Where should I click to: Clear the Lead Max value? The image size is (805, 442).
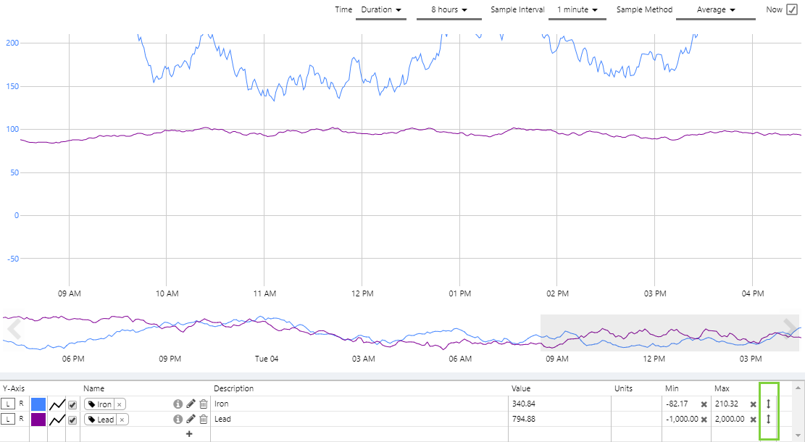point(753,420)
